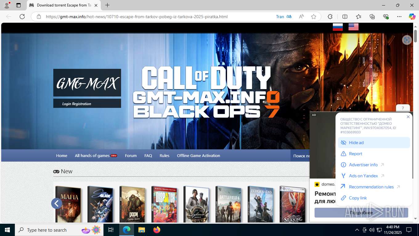Select Hide ad in ad menu
This screenshot has width=419, height=236.
[374, 143]
